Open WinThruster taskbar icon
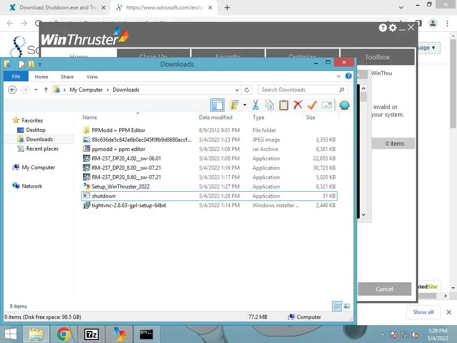The width and height of the screenshot is (457, 343). pyautogui.click(x=119, y=334)
